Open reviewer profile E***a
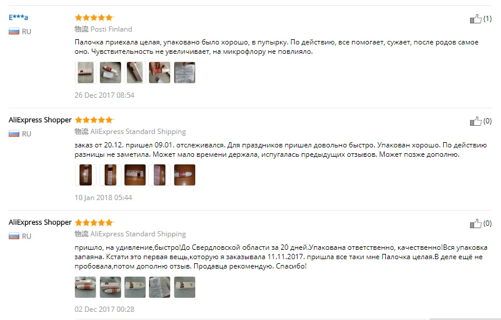501x320 pixels. click(x=18, y=18)
